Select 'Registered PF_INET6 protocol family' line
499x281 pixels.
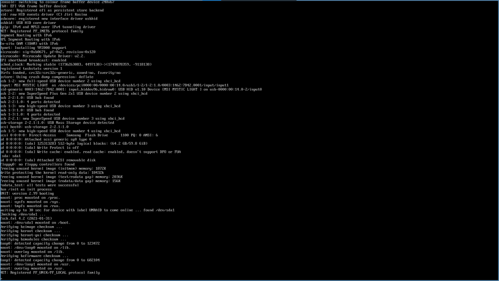[x=42, y=31]
